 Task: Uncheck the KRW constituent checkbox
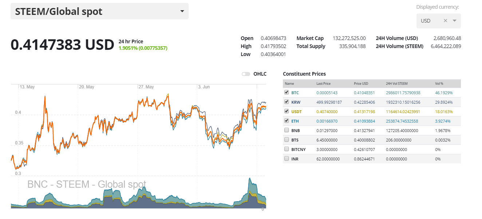click(x=287, y=102)
